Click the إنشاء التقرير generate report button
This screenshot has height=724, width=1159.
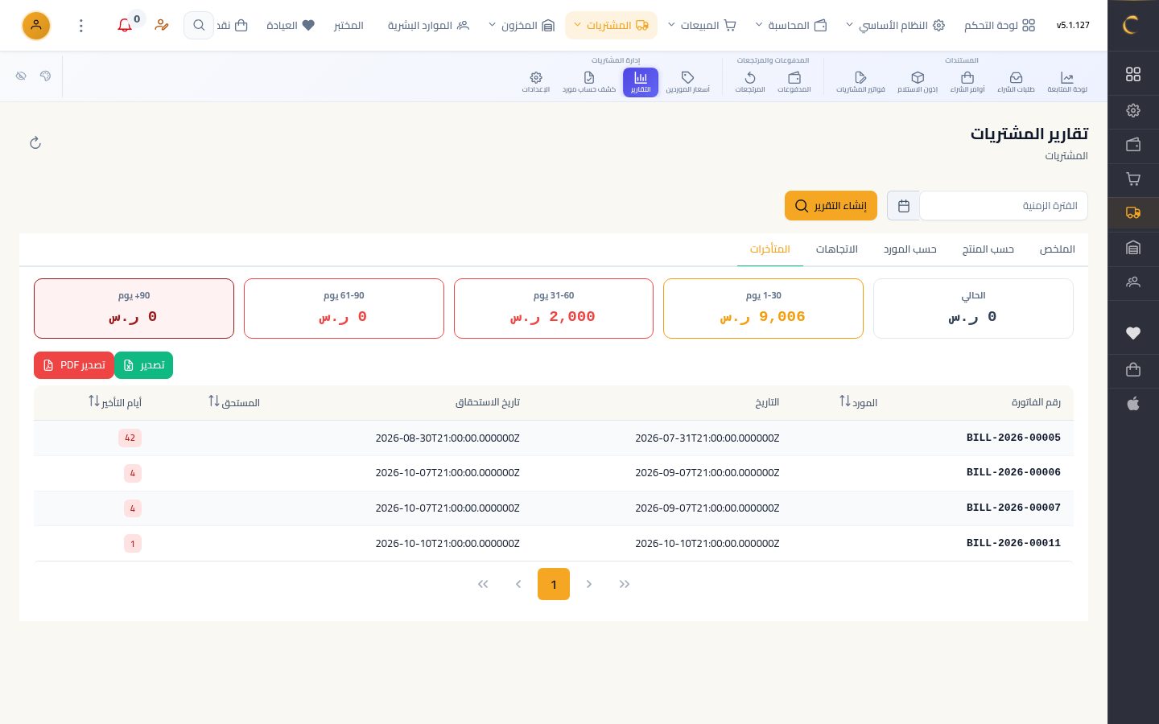pyautogui.click(x=831, y=206)
